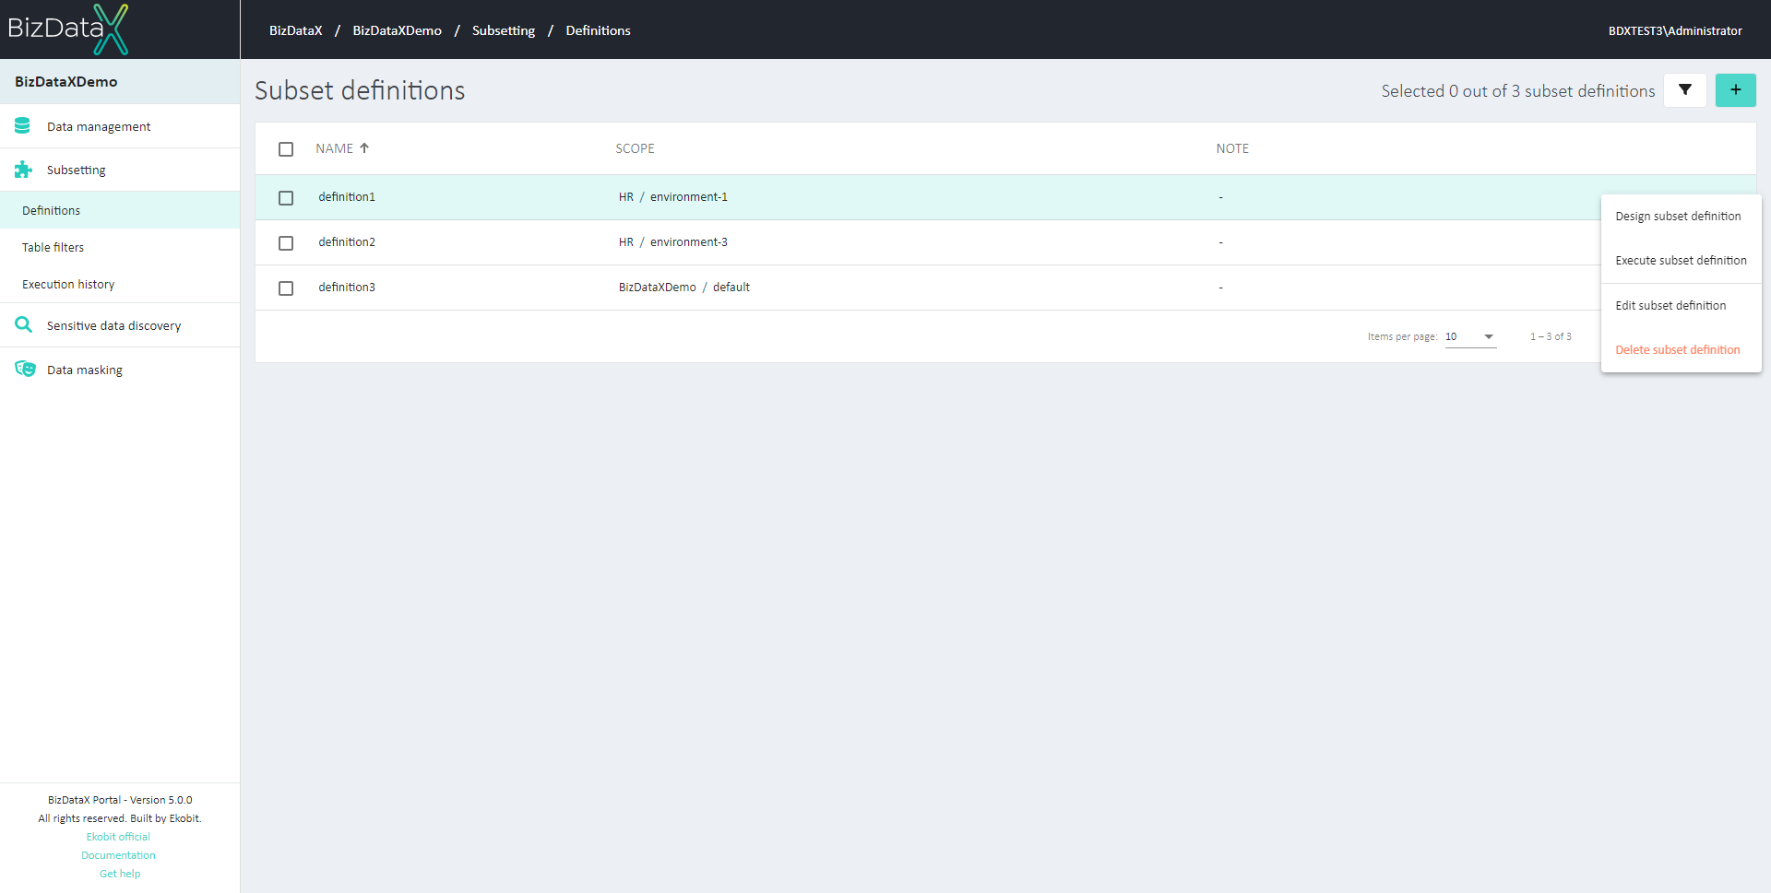Check the definition3 row checkbox

[x=286, y=288]
